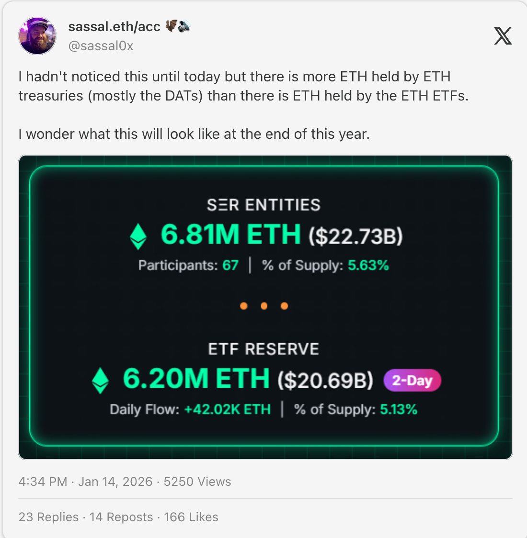Click the Daily Flow +42.02K ETH value

point(227,410)
